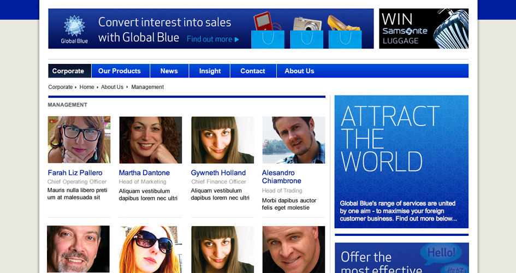Image resolution: width=516 pixels, height=273 pixels.
Task: Click Management in the breadcrumb
Action: click(147, 87)
